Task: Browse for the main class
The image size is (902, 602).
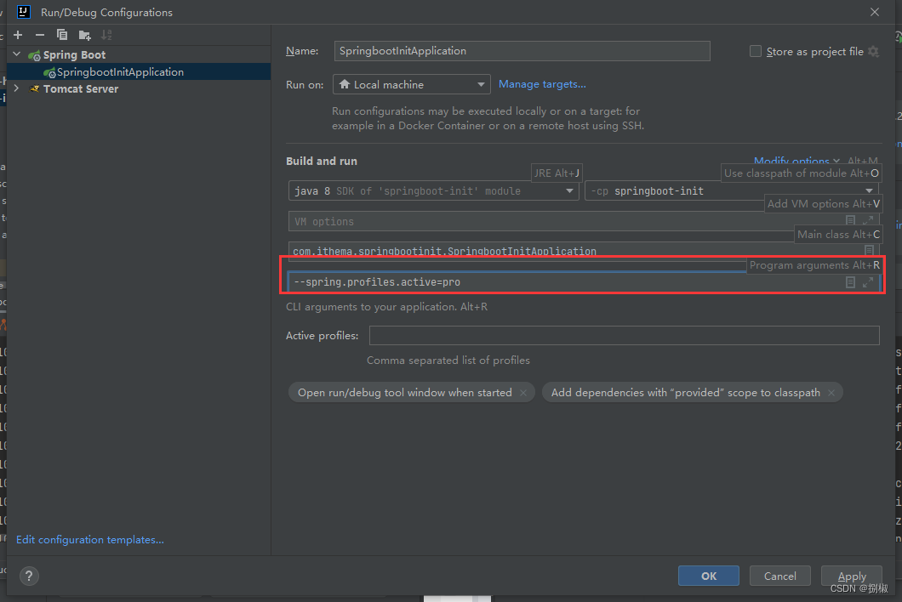Action: click(x=869, y=250)
